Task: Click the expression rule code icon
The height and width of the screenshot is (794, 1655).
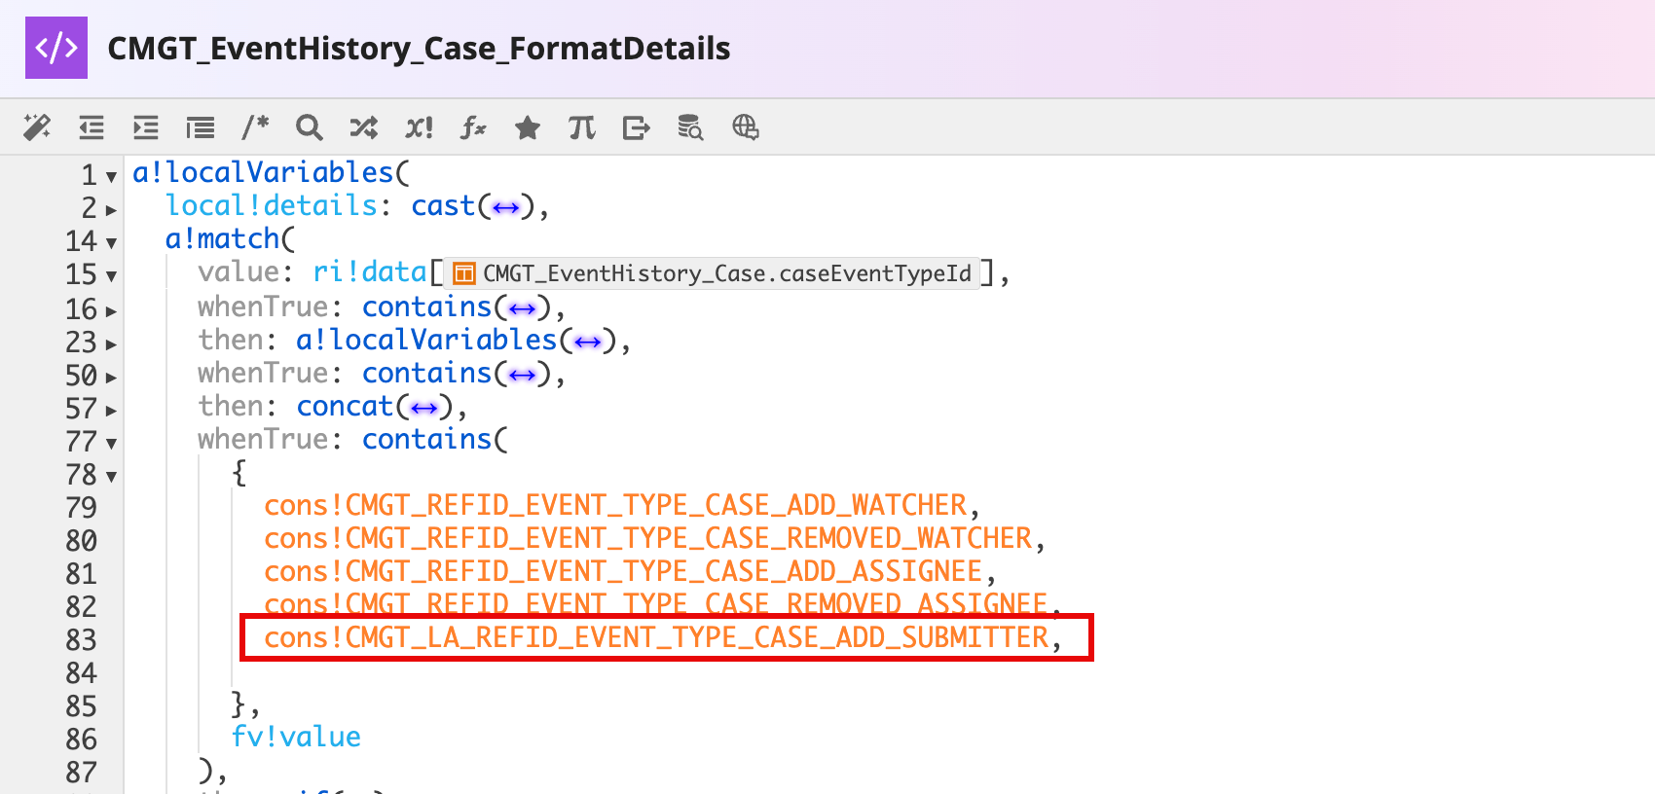Action: 56,48
